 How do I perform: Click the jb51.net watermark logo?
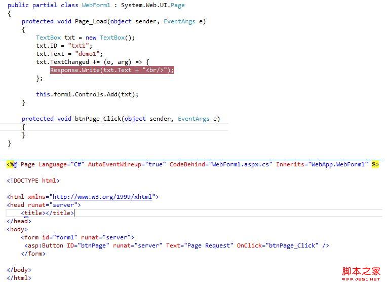361,272
